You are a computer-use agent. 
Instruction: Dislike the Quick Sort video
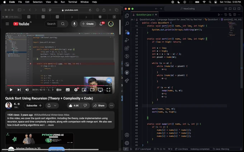click(85, 106)
